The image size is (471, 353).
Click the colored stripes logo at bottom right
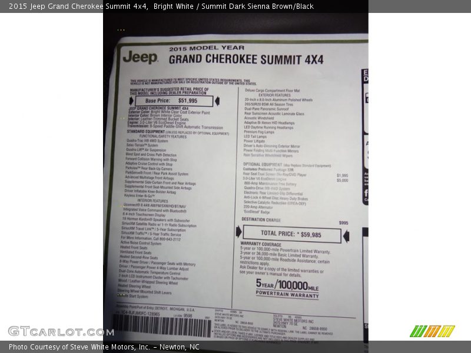click(x=432, y=331)
